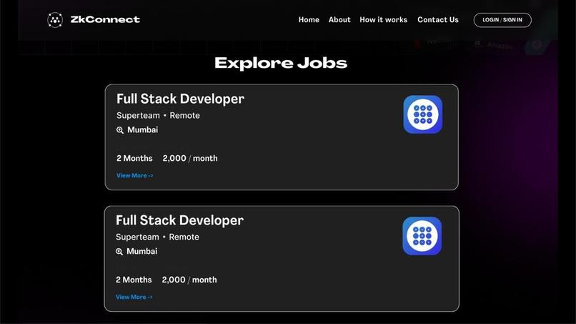
Task: Open View More link in second job card
Action: point(134,297)
